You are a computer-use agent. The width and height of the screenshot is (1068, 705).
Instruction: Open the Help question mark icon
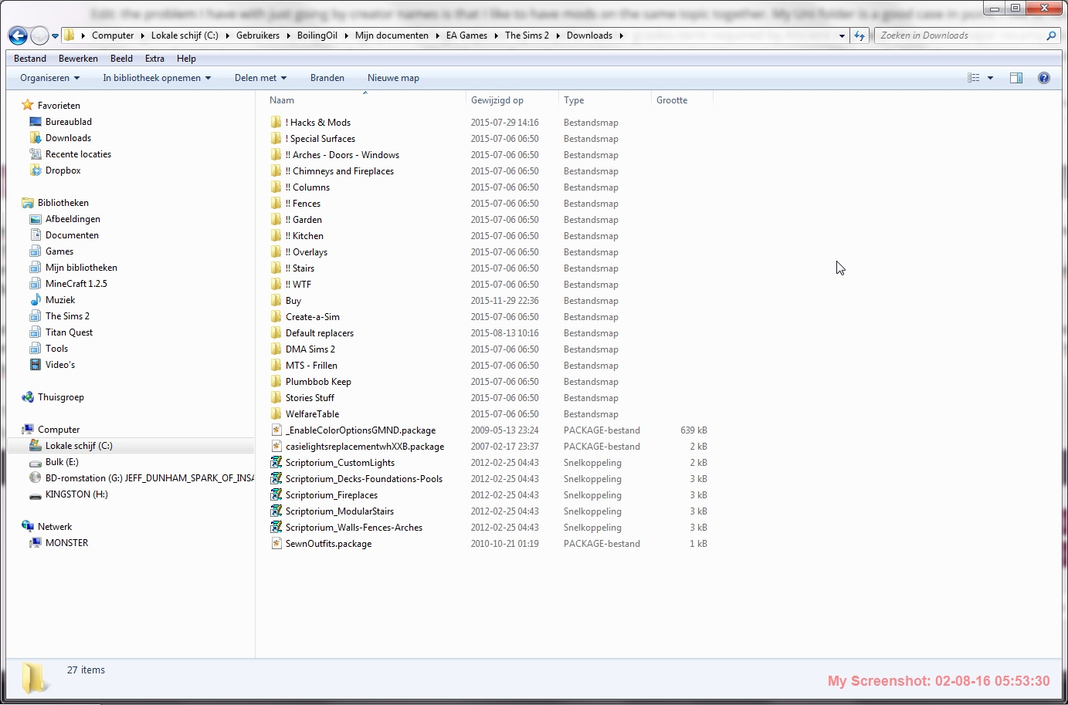coord(1044,78)
